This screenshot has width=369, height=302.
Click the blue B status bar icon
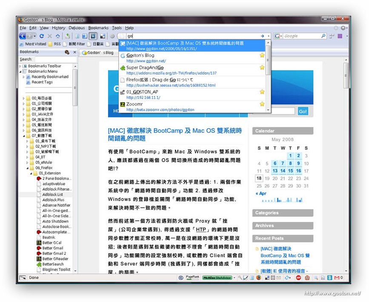[x=330, y=278]
